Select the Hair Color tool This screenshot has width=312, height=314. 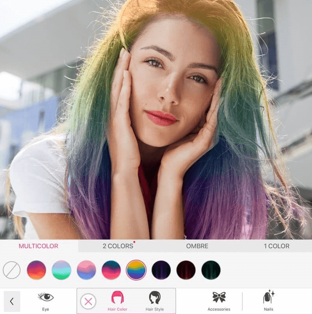point(118,301)
